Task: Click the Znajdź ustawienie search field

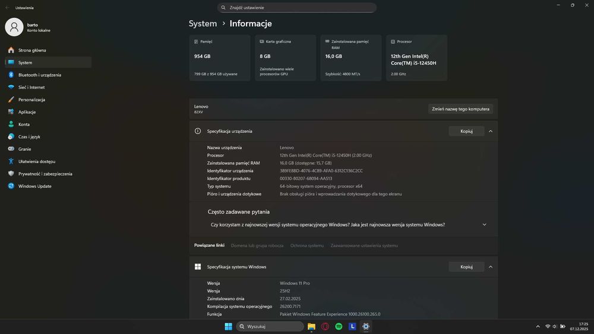Action: pos(297,8)
